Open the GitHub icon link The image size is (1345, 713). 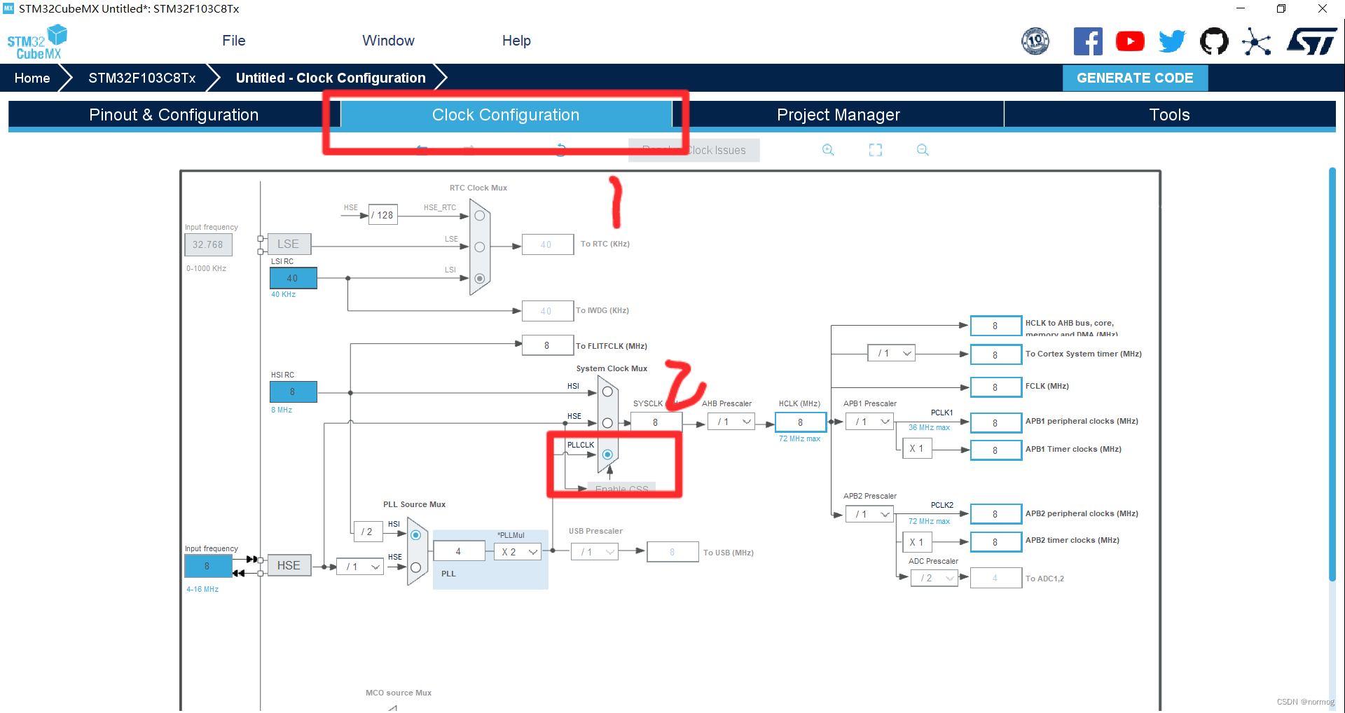1214,41
